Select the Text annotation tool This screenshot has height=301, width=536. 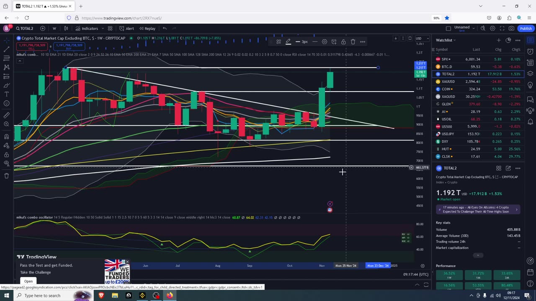(x=6, y=94)
